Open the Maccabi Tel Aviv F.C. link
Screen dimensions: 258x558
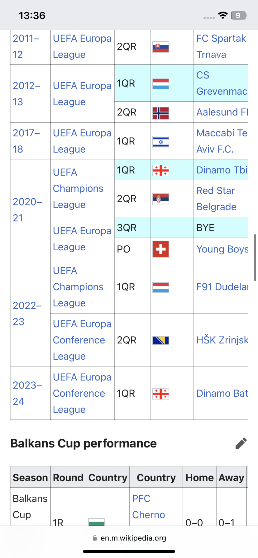click(x=222, y=141)
